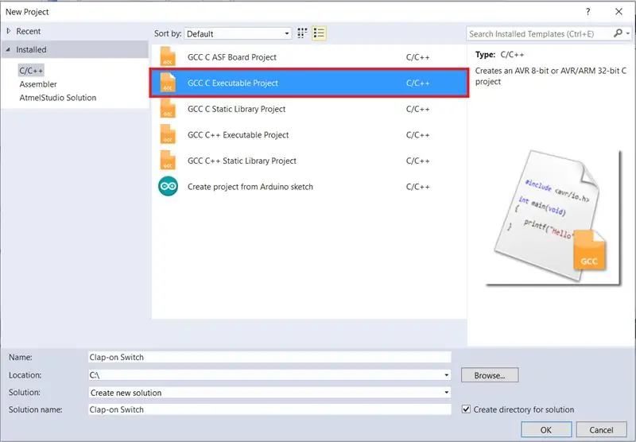636x442 pixels.
Task: Click the GCC C Executable Project file icon
Action: (x=168, y=83)
